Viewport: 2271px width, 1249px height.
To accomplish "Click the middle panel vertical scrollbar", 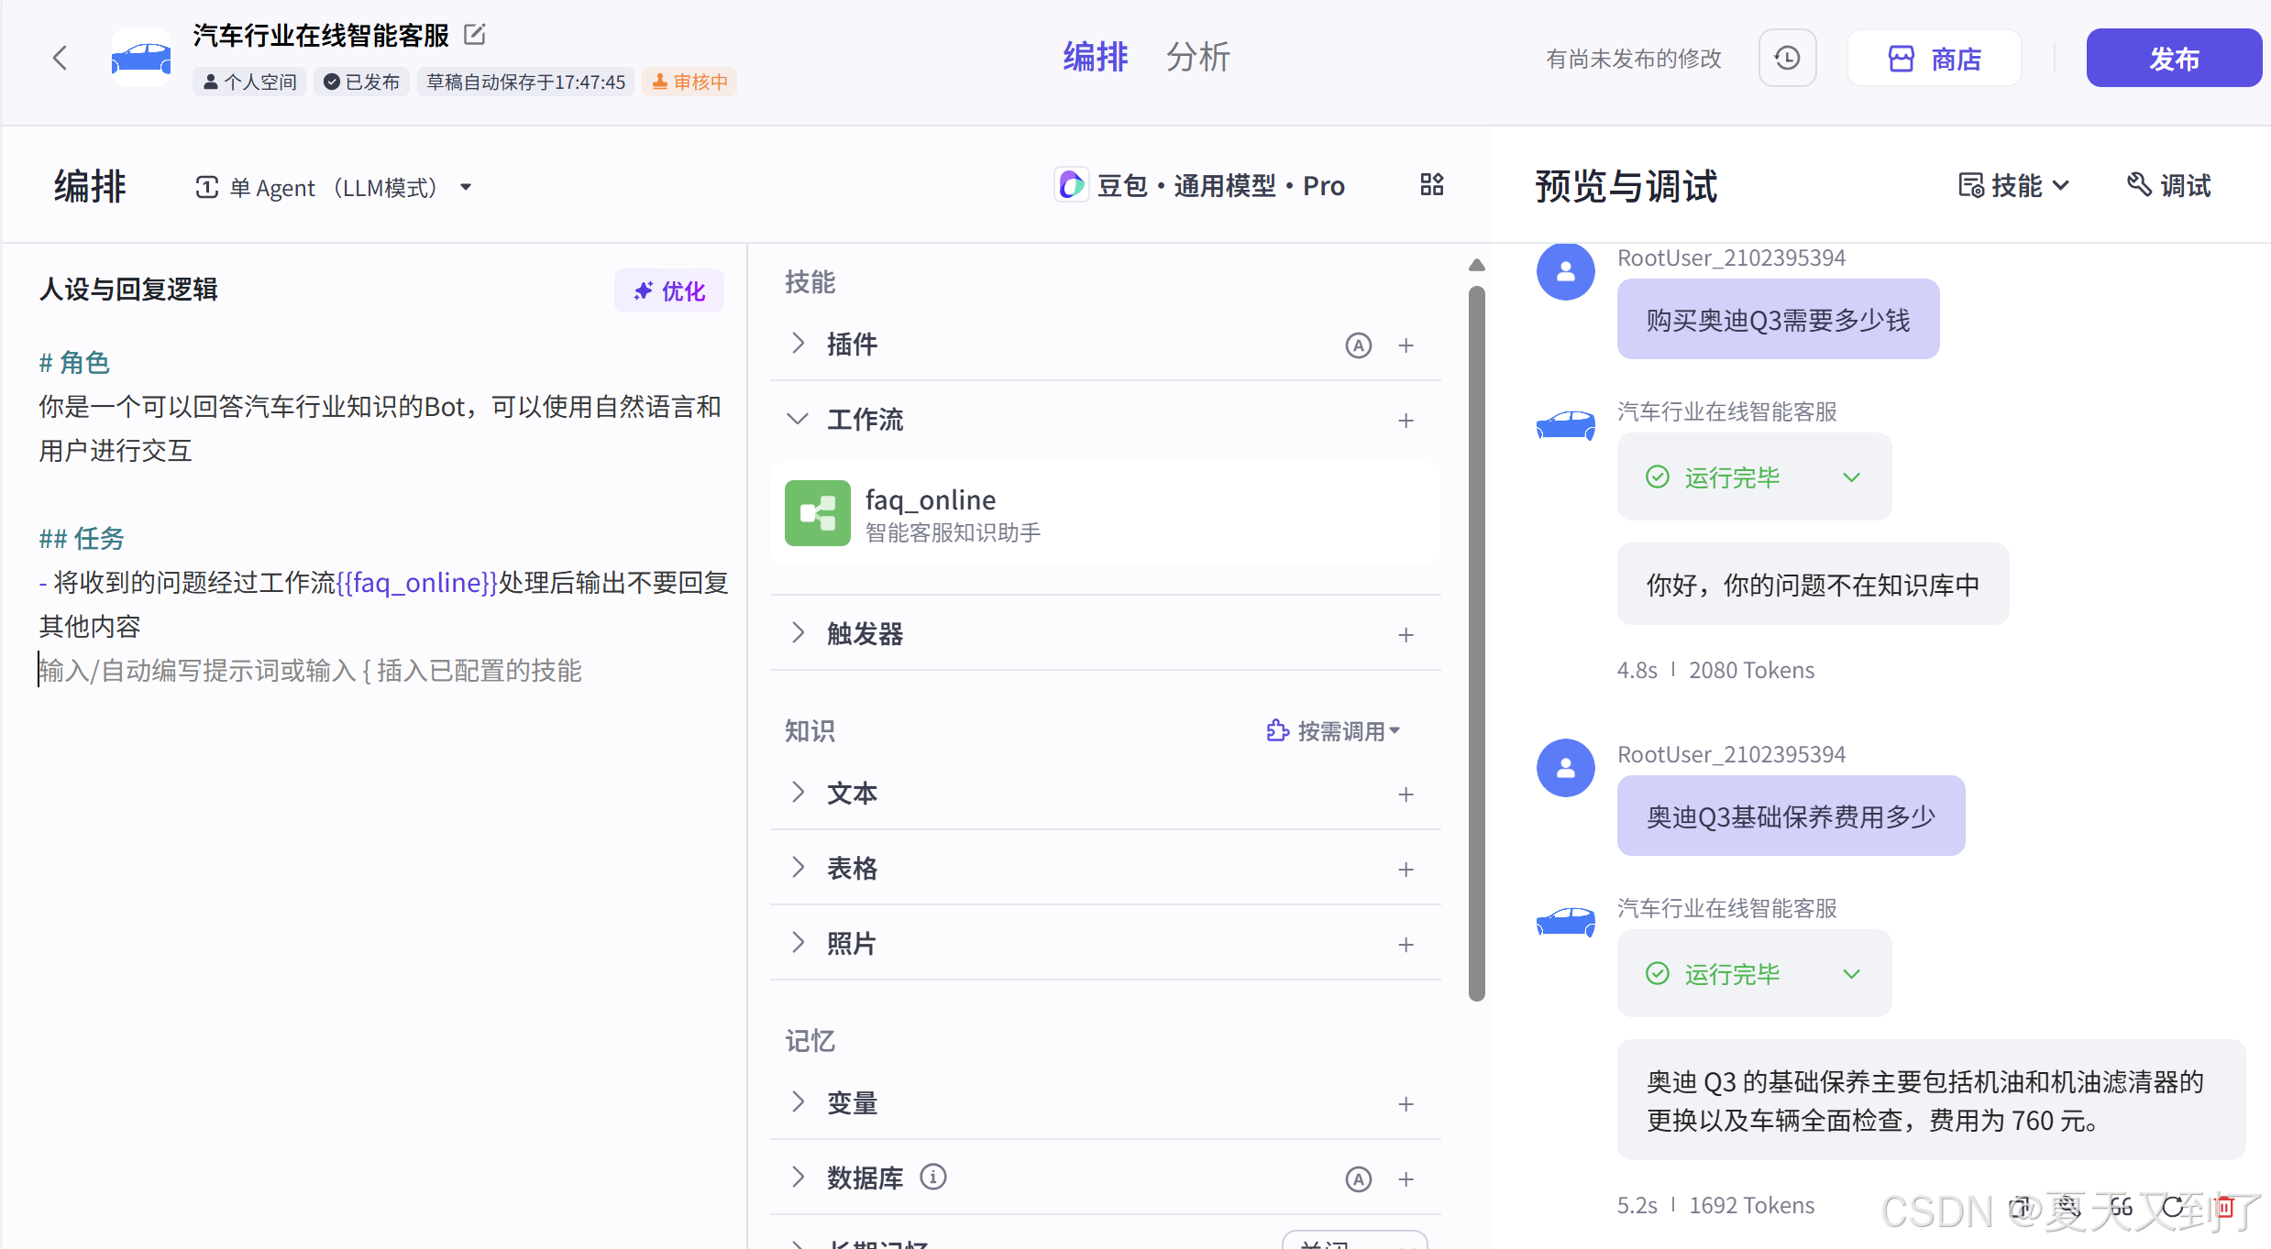I will [x=1476, y=643].
